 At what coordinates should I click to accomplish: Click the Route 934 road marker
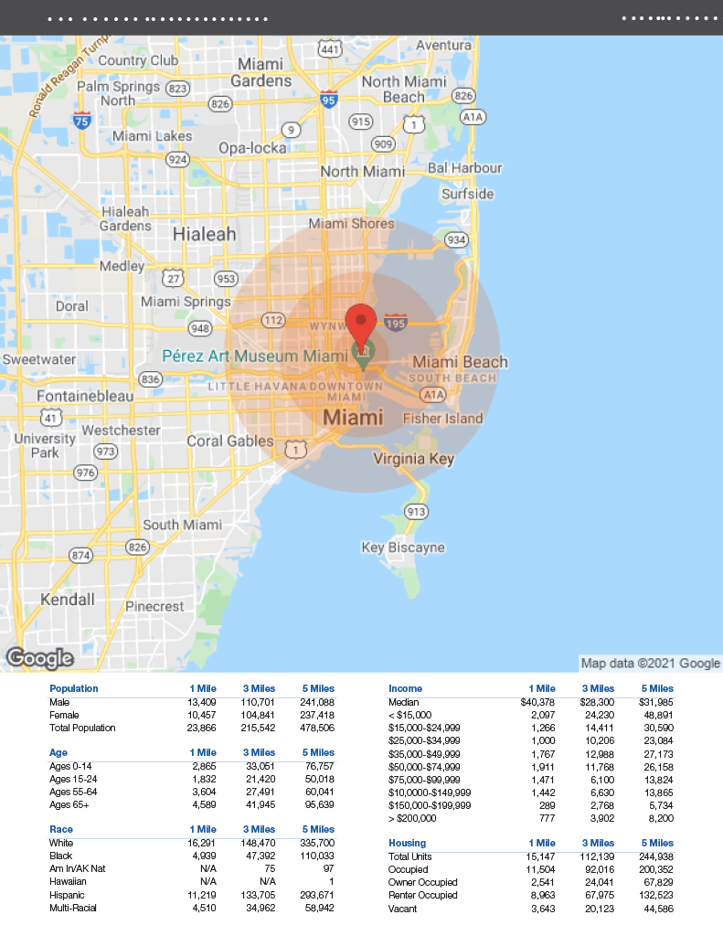click(455, 239)
